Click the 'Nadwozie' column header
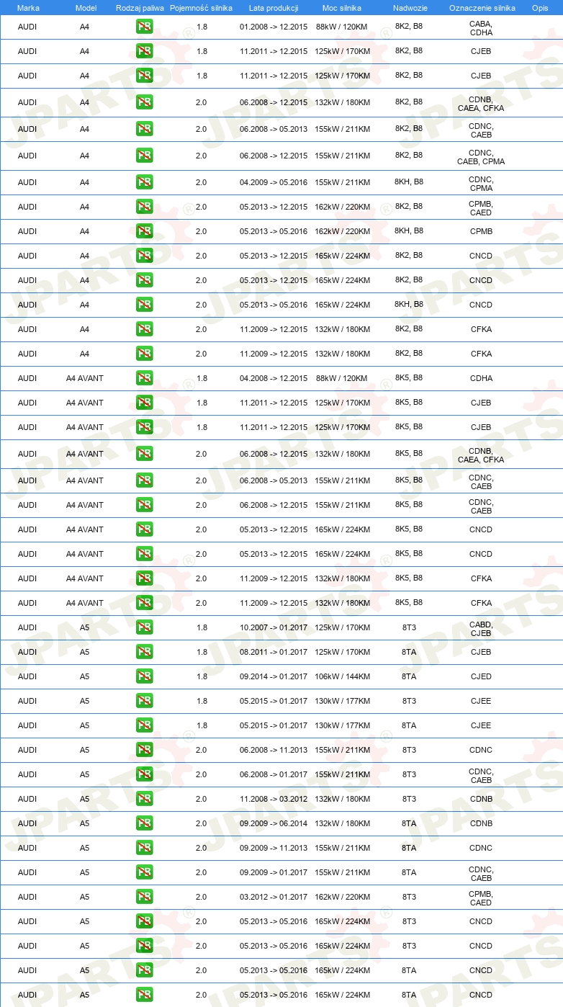 point(409,7)
